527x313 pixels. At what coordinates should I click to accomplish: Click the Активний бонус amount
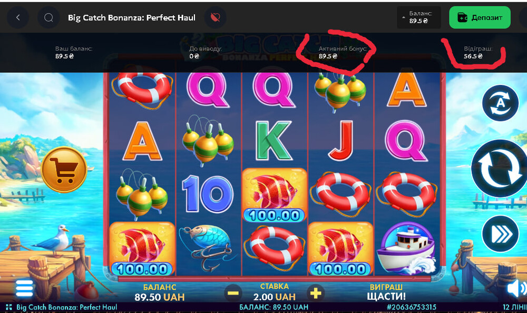tap(328, 56)
